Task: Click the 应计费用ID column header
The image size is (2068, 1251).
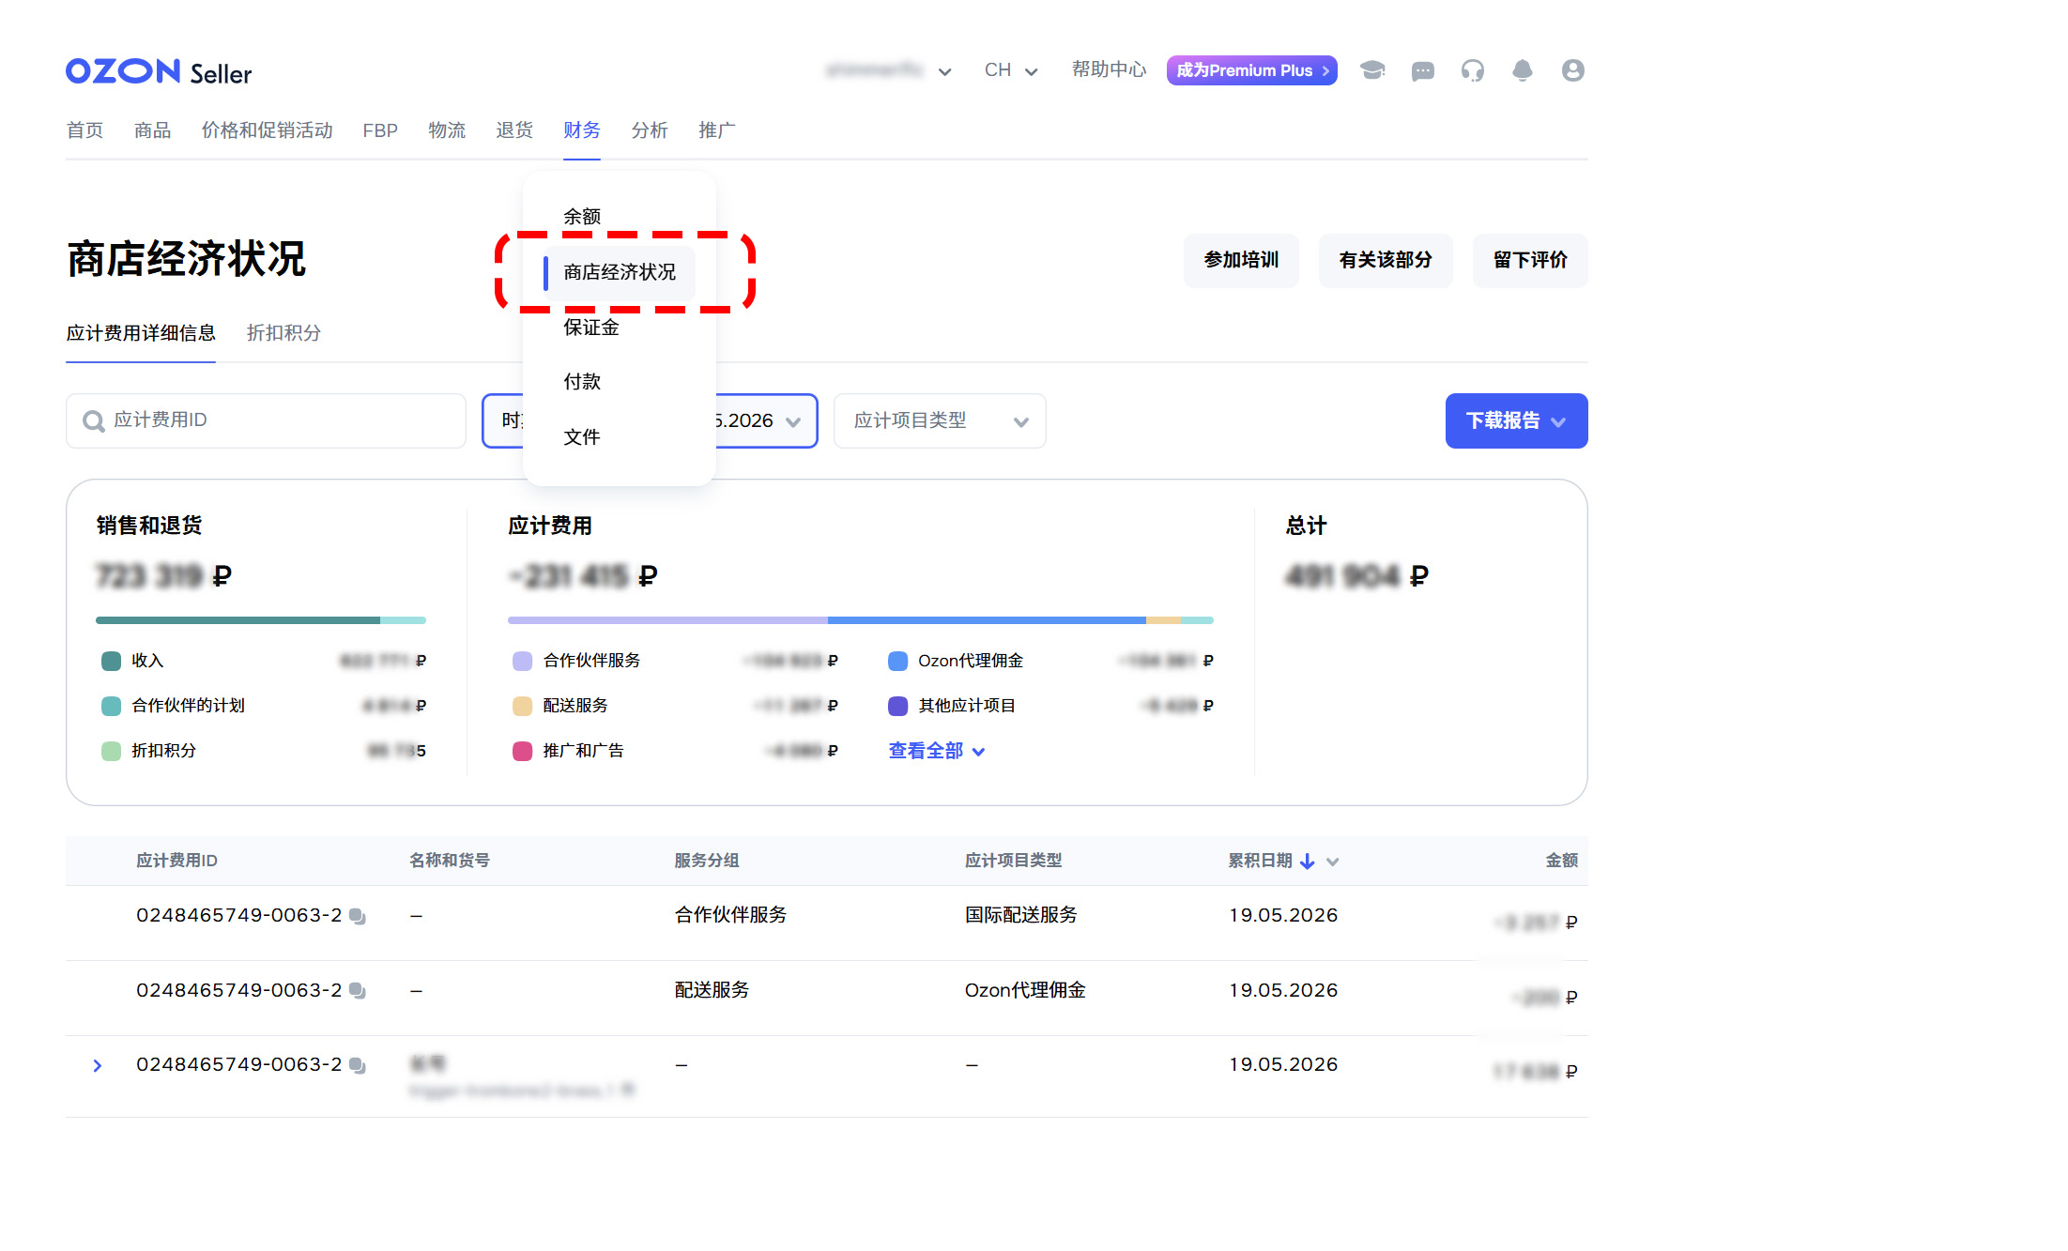Action: pos(176,861)
